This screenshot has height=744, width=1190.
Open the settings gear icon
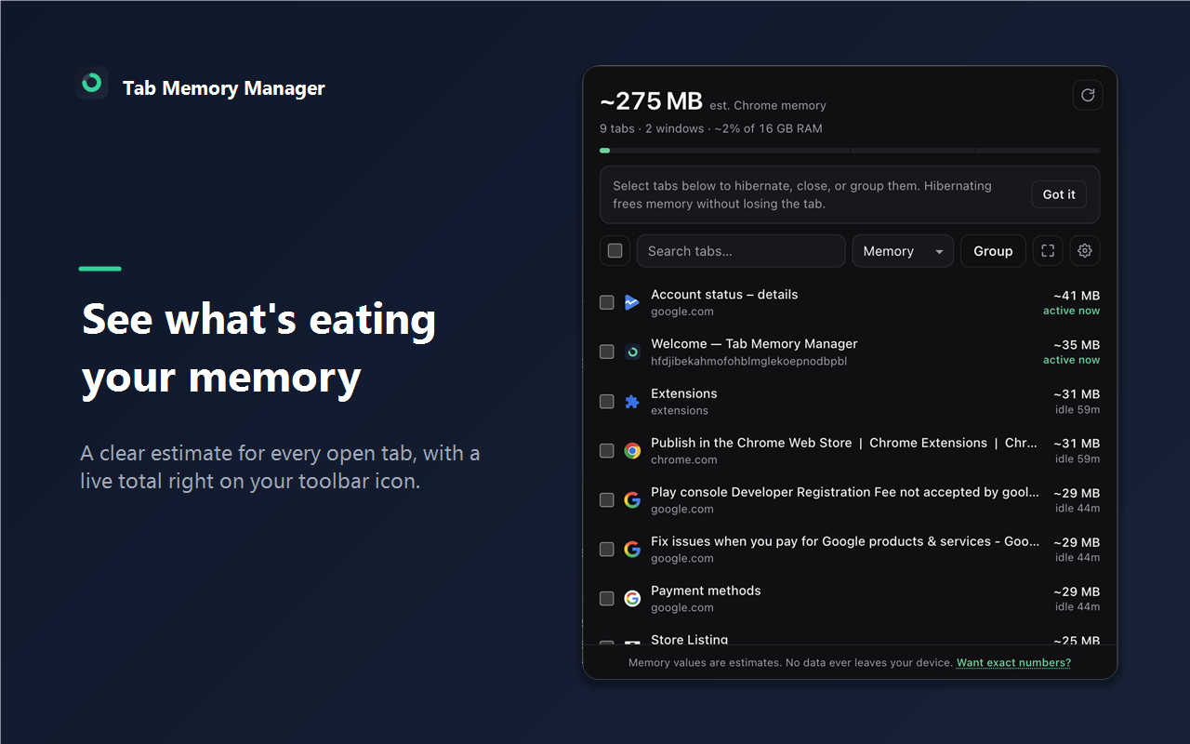[1085, 251]
